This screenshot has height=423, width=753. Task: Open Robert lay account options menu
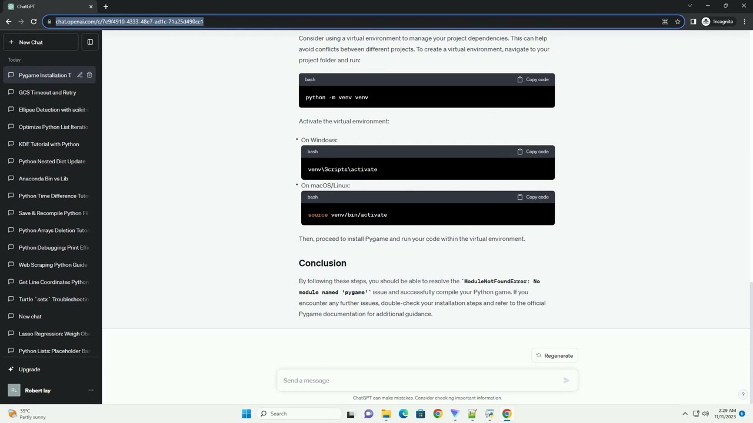tap(91, 391)
